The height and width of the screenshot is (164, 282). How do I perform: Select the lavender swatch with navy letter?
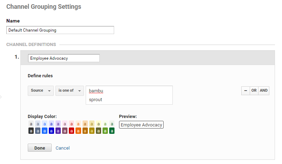(51, 124)
